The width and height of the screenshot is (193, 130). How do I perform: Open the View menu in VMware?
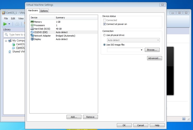coord(21,19)
